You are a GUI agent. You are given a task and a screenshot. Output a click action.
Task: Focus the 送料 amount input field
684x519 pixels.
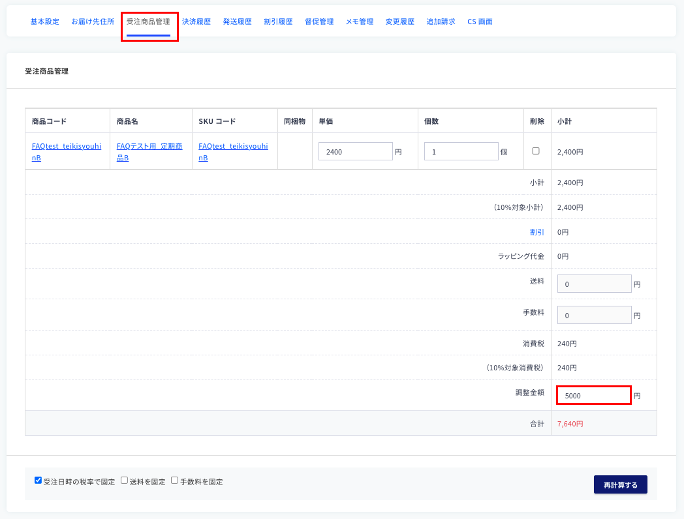tap(594, 284)
